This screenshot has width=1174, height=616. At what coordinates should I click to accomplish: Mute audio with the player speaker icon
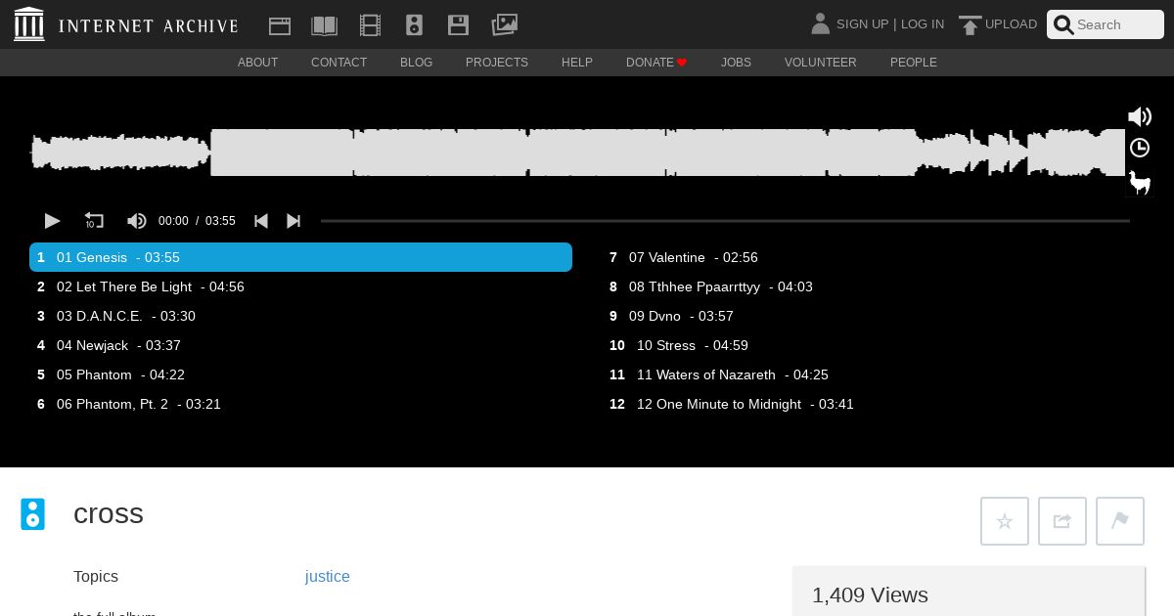click(137, 221)
